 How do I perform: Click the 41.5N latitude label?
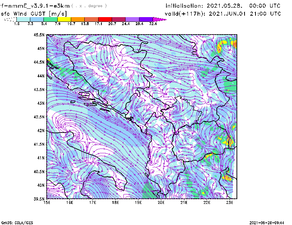39,144
